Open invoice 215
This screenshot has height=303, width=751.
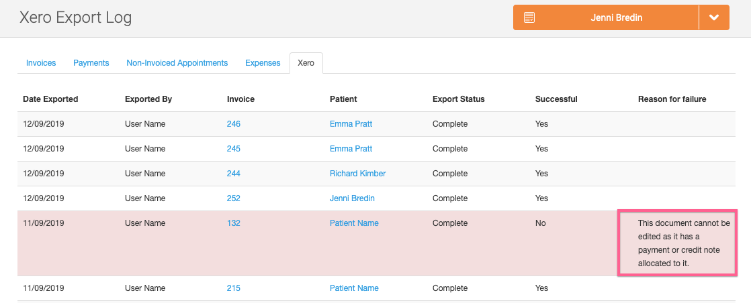pyautogui.click(x=234, y=288)
